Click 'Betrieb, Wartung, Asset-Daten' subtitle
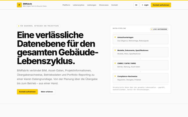Screen dimensions: 188x117 pyautogui.click(x=129, y=67)
